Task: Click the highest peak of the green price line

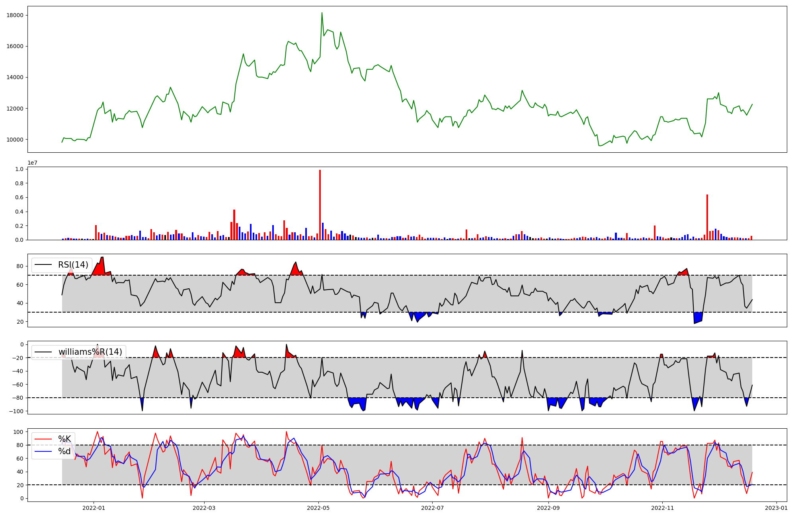Action: [322, 13]
